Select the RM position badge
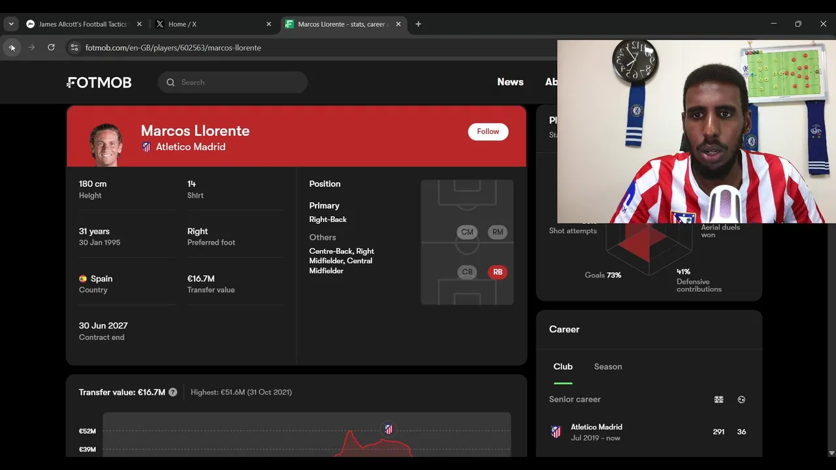Viewport: 836px width, 470px height. click(498, 232)
